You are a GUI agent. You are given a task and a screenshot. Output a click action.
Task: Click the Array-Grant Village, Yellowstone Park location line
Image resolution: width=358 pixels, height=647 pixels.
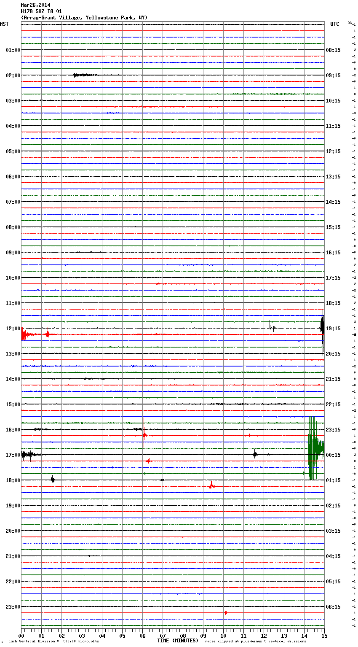[x=84, y=18]
